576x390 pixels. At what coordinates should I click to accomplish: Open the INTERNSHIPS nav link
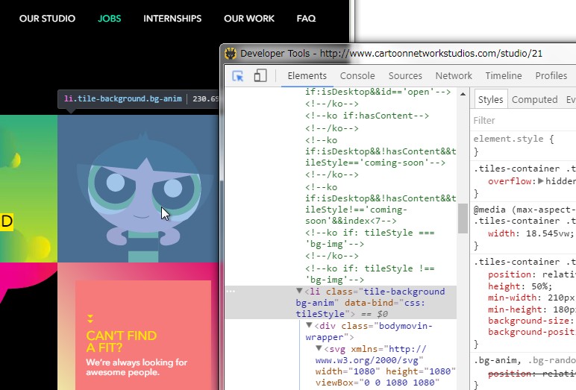point(172,19)
